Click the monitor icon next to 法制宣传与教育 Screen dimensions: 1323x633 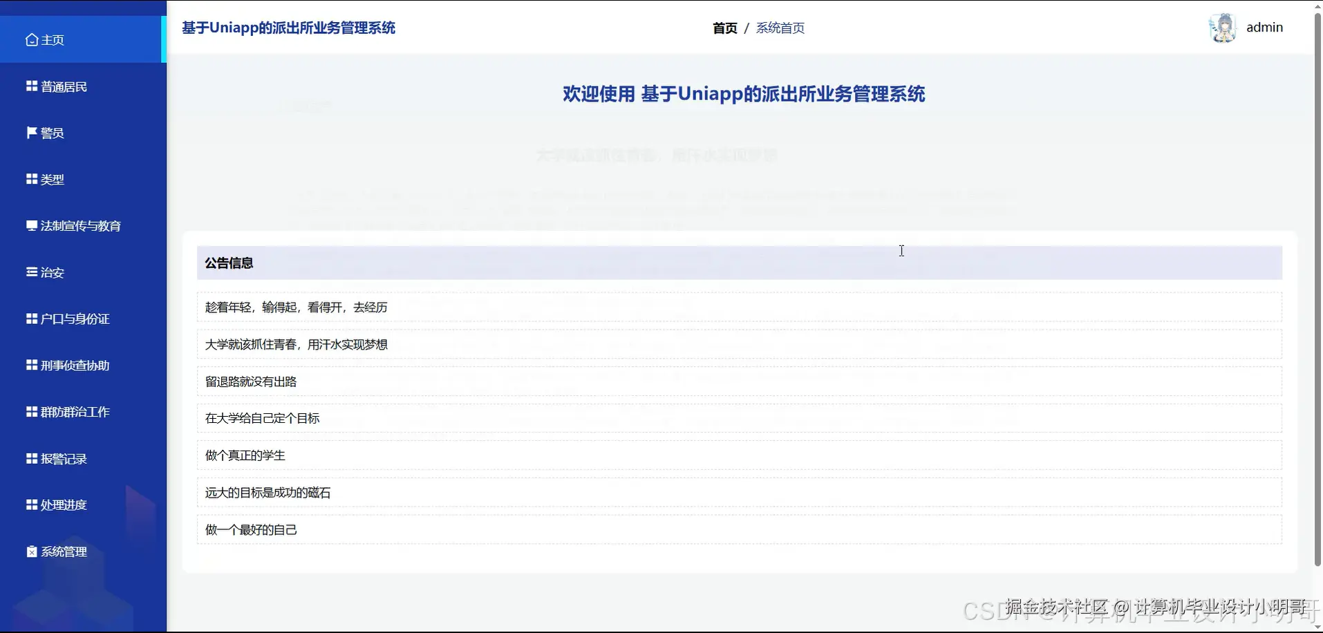coord(32,225)
